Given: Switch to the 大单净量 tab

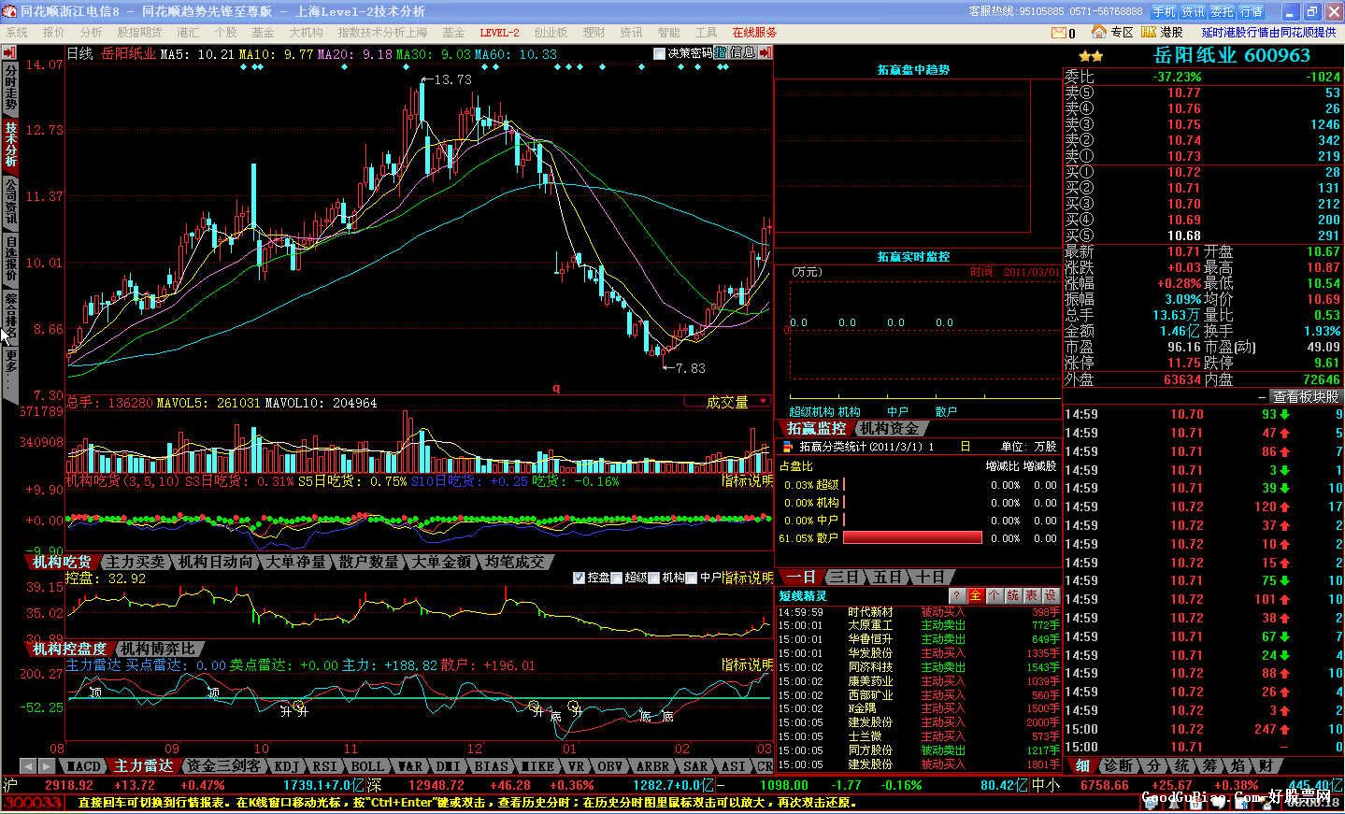Looking at the screenshot, I should point(296,562).
